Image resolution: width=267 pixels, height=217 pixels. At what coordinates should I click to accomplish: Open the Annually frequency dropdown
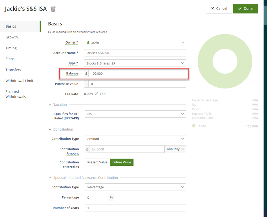tap(175, 149)
